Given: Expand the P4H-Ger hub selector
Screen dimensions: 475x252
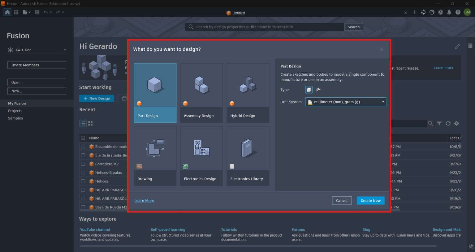Looking at the screenshot, I should point(37,50).
